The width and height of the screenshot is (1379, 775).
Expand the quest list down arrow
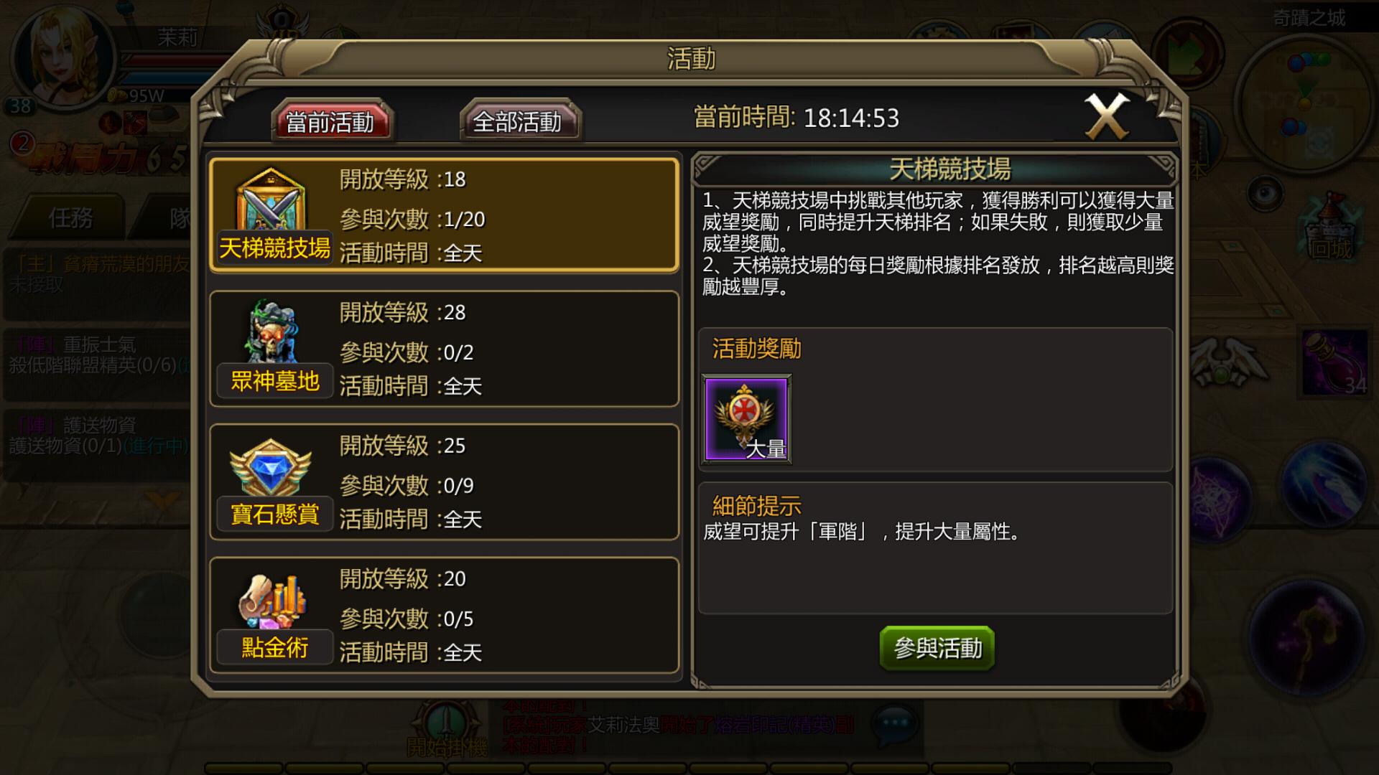pos(165,498)
